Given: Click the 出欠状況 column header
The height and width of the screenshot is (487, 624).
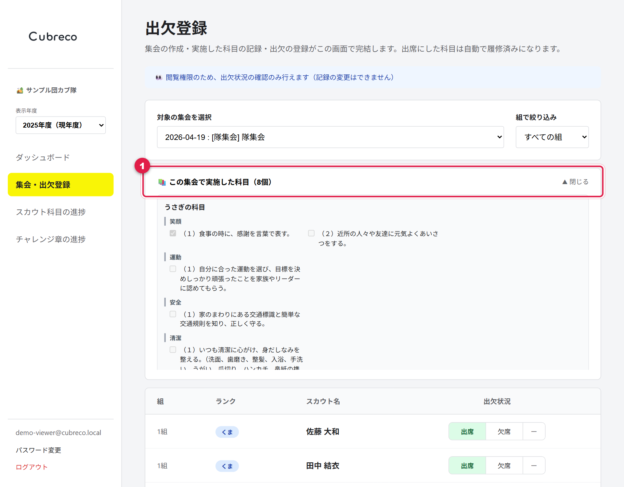Looking at the screenshot, I should [x=497, y=401].
